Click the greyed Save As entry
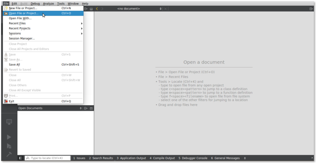The width and height of the screenshot is (316, 163). 43,60
